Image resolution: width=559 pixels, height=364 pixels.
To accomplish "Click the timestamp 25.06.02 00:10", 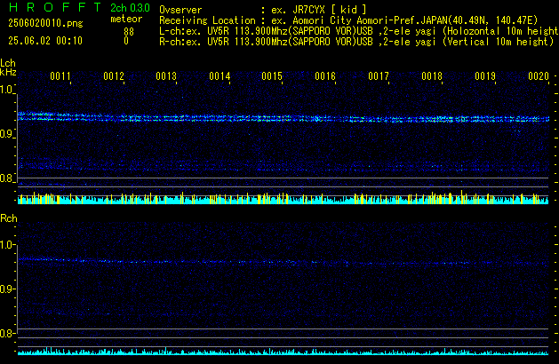I will [x=45, y=41].
